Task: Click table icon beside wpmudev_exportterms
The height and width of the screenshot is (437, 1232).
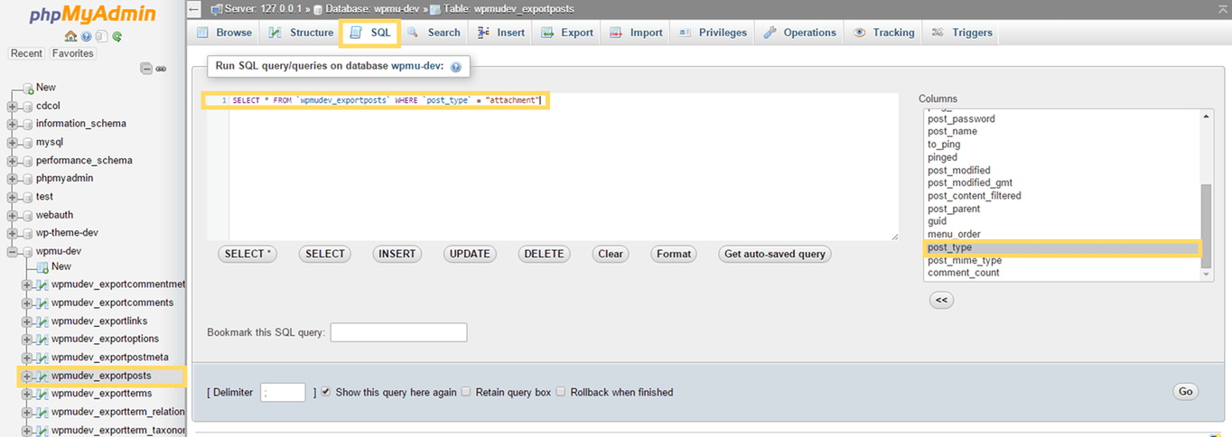Action: click(x=42, y=394)
